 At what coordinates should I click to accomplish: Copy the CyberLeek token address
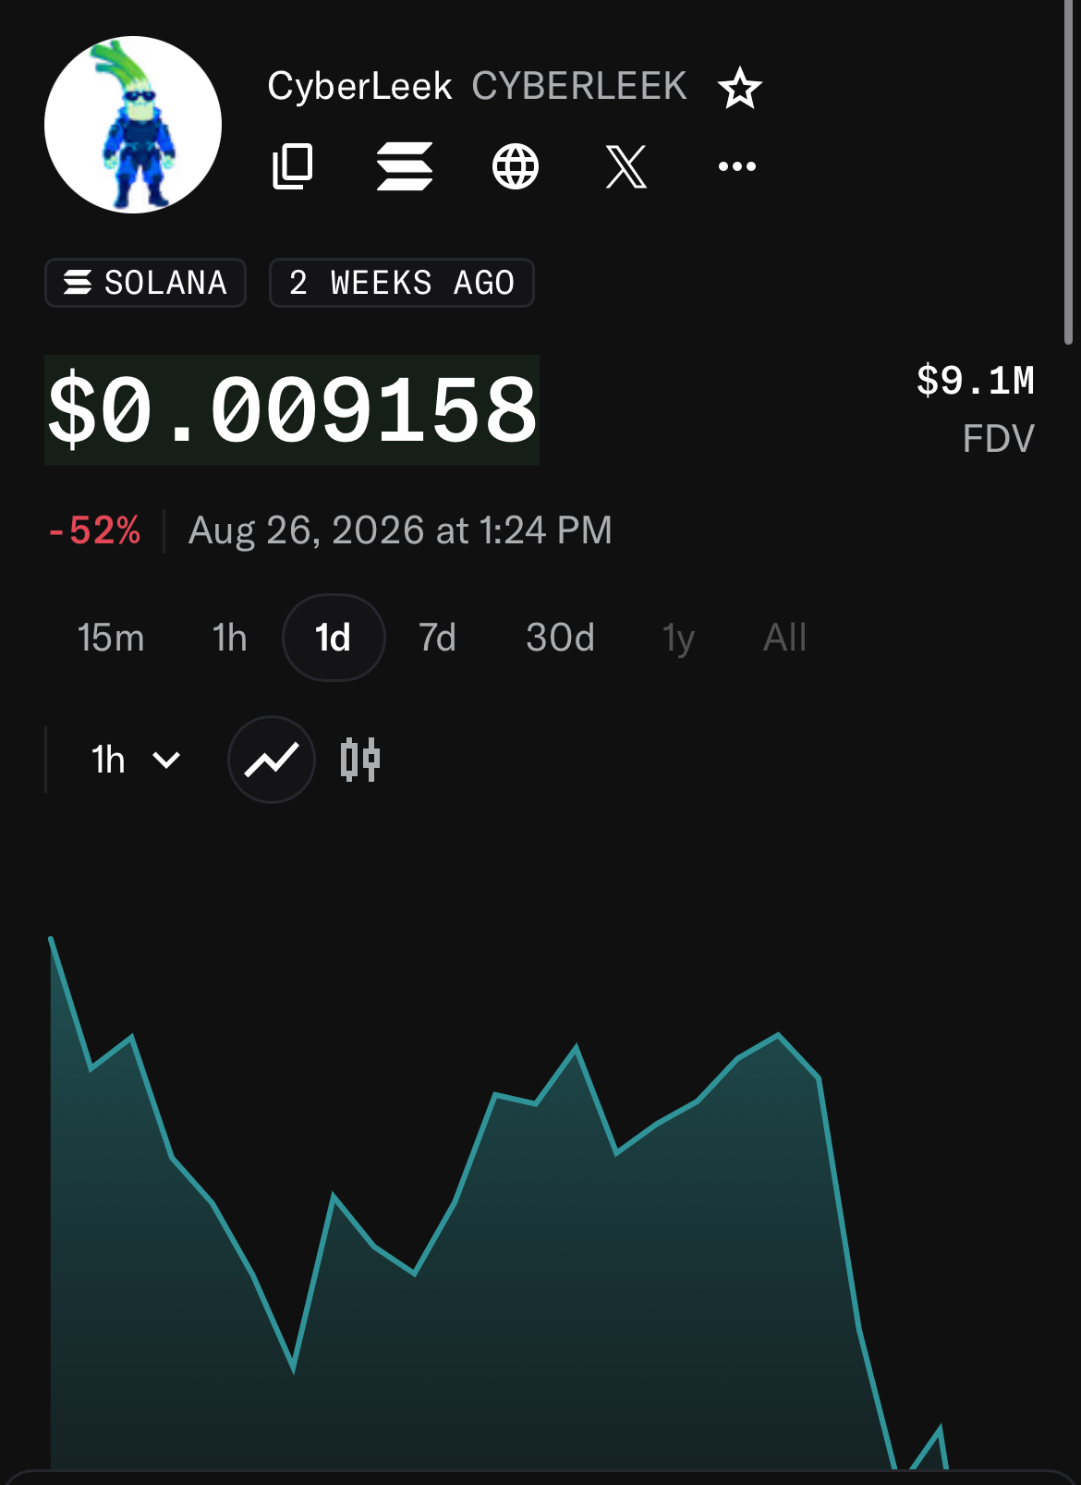(x=293, y=166)
